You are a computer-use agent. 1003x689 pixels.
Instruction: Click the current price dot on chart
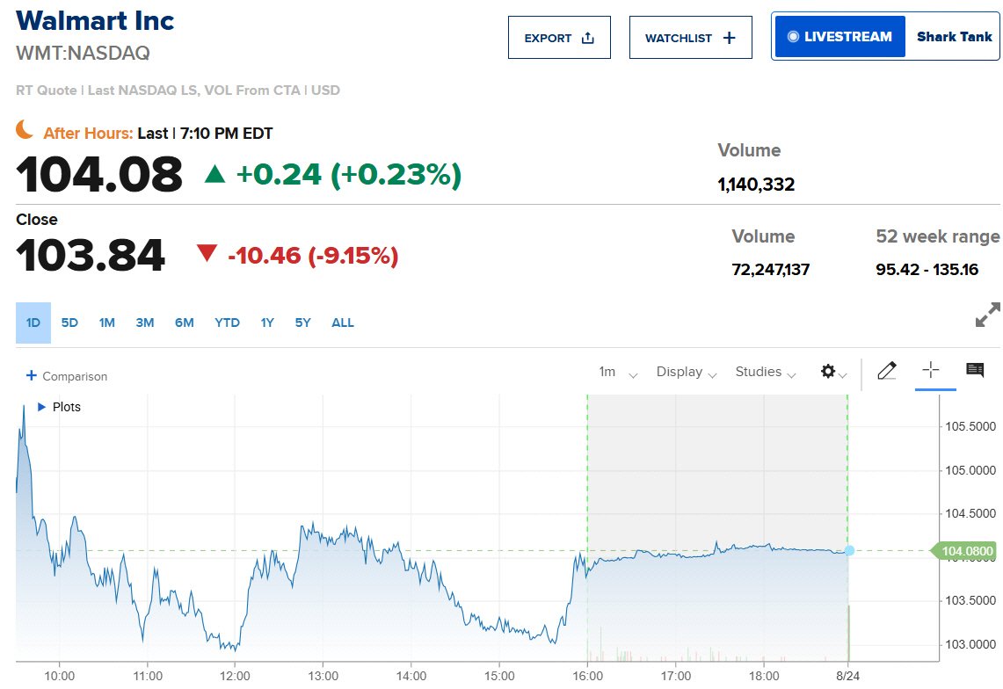849,550
